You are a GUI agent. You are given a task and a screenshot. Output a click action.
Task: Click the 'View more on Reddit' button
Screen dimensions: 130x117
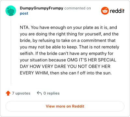click(65, 106)
